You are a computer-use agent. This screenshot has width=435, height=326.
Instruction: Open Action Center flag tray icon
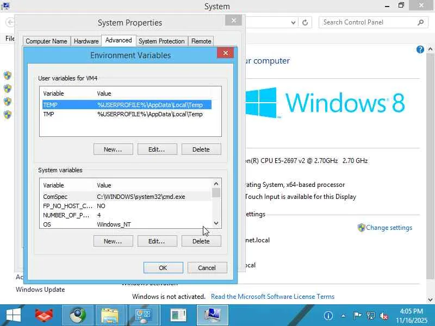click(357, 316)
